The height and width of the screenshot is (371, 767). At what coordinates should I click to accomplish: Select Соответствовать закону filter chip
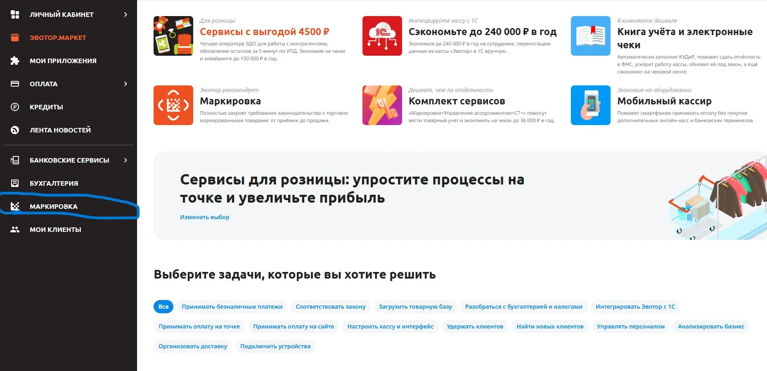pos(331,307)
